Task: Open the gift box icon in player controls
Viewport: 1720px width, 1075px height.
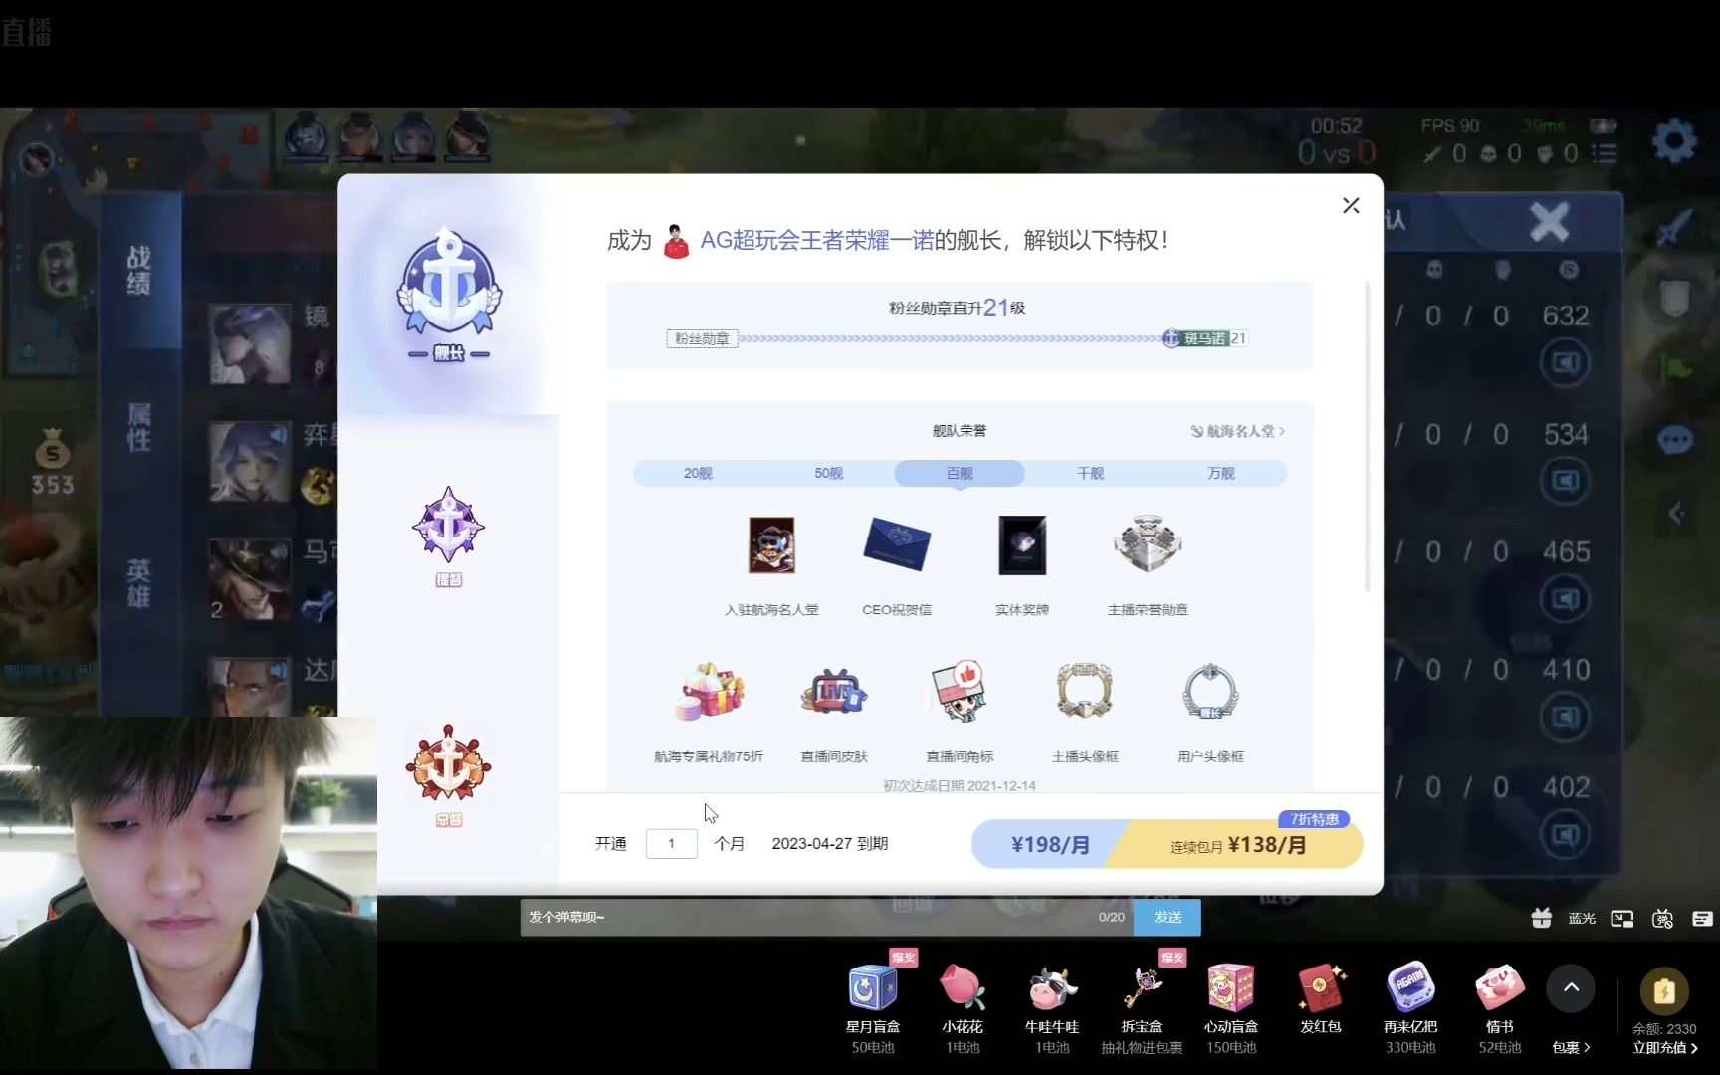Action: click(x=1541, y=919)
